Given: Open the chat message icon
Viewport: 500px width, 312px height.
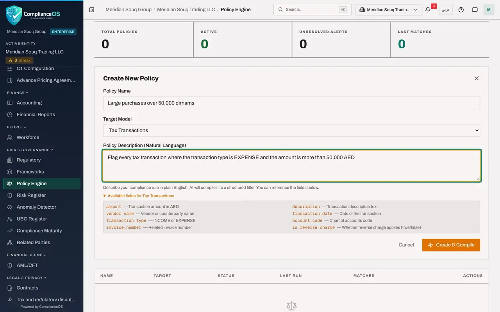Looking at the screenshot, I should pos(475,10).
